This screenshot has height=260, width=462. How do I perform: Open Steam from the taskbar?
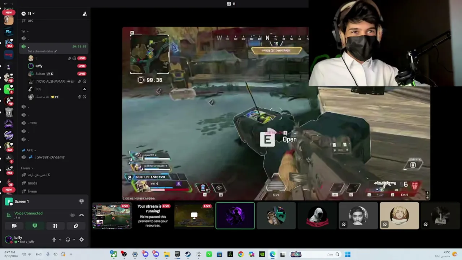pyautogui.click(x=188, y=254)
